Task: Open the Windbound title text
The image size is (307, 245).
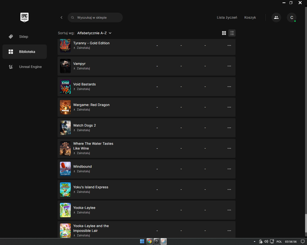Action: pyautogui.click(x=83, y=167)
